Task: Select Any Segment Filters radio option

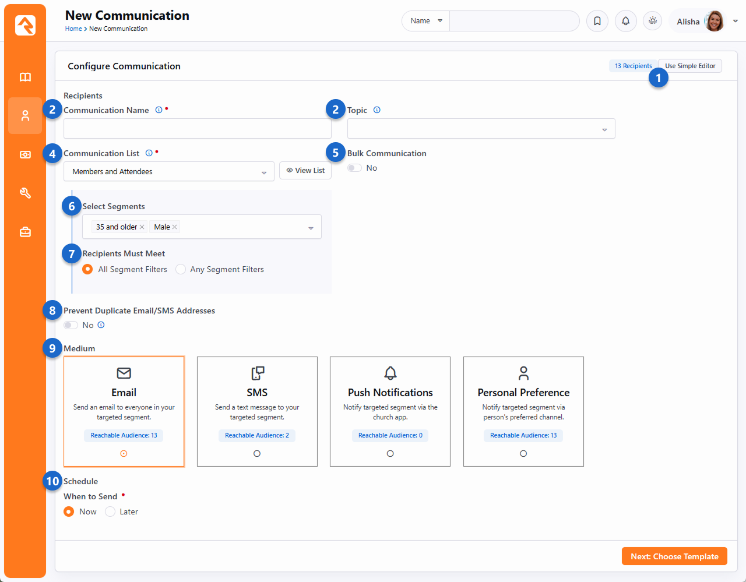Action: 181,269
